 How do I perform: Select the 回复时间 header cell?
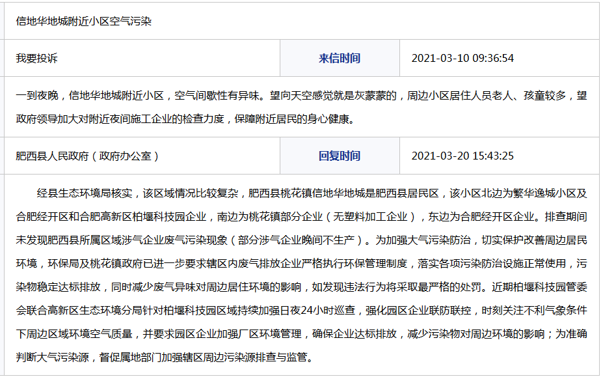(340, 156)
